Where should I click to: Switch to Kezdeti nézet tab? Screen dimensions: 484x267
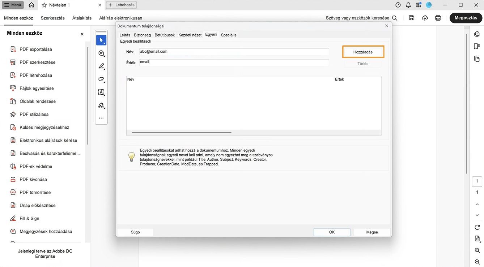pos(190,35)
